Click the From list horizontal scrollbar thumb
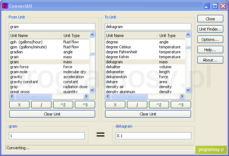Image resolution: width=229 pixels, height=156 pixels. click(x=33, y=96)
